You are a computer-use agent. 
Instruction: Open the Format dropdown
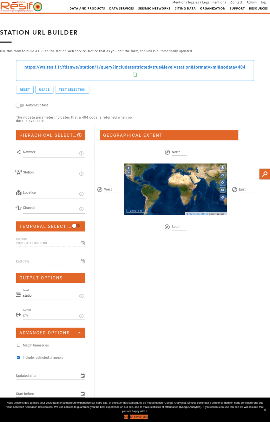tap(51, 315)
